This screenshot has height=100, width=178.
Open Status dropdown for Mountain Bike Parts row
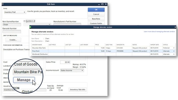click(174, 48)
